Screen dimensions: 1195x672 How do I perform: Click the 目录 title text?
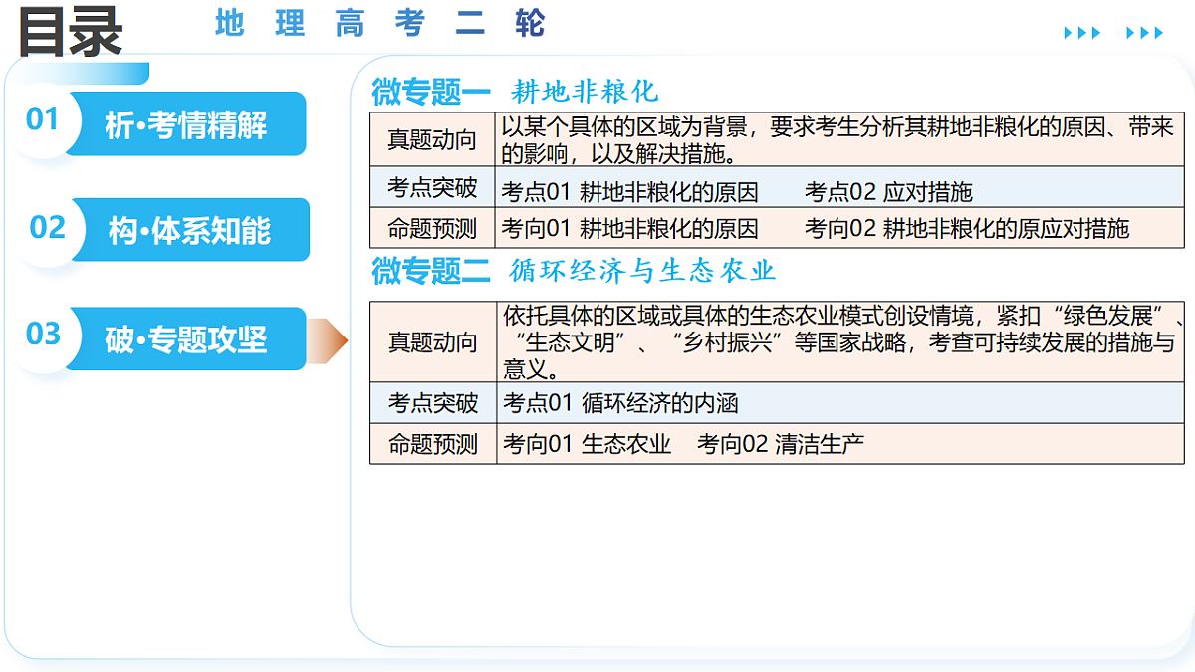pos(70,33)
